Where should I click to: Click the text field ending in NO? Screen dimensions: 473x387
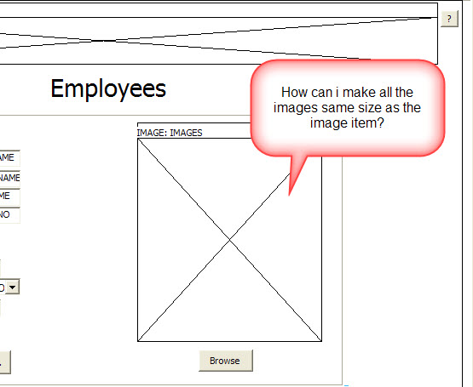click(9, 214)
